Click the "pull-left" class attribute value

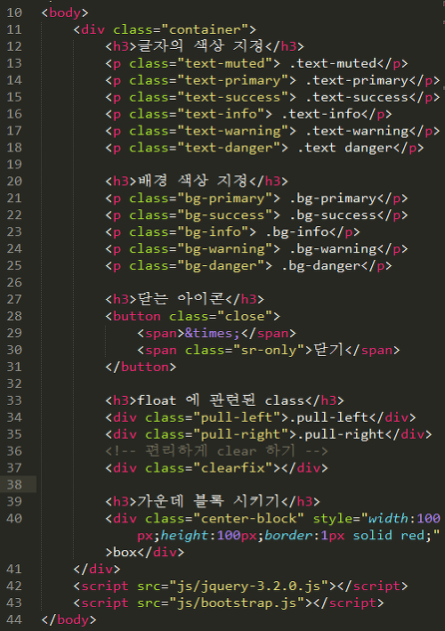[237, 417]
